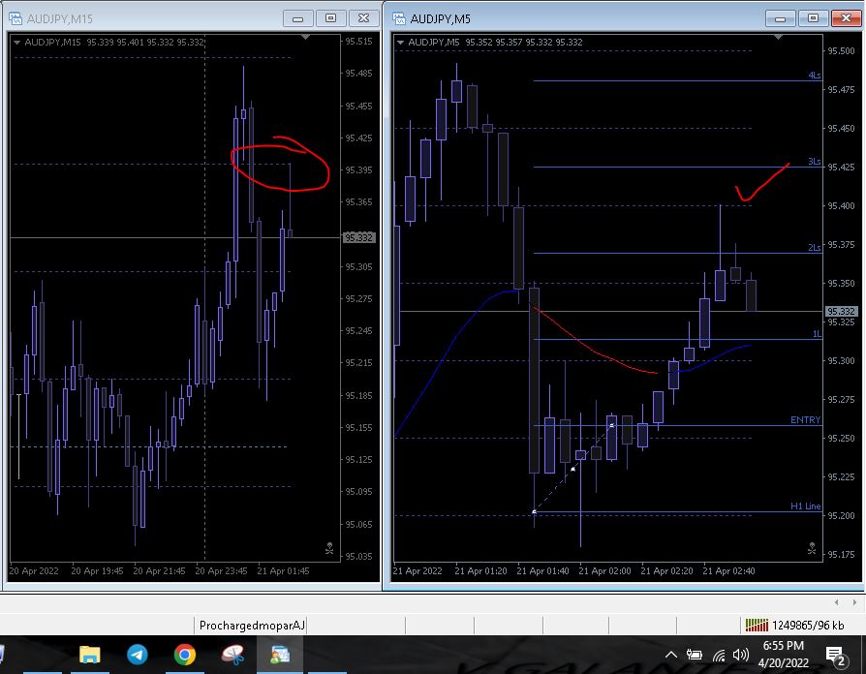This screenshot has height=674, width=866.
Task: Click the 95.332 current price tag in M15 chart
Action: 358,238
